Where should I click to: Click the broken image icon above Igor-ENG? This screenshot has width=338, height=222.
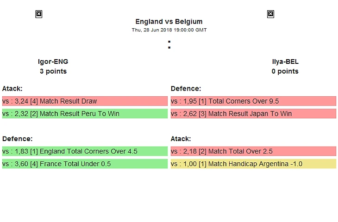(x=39, y=14)
